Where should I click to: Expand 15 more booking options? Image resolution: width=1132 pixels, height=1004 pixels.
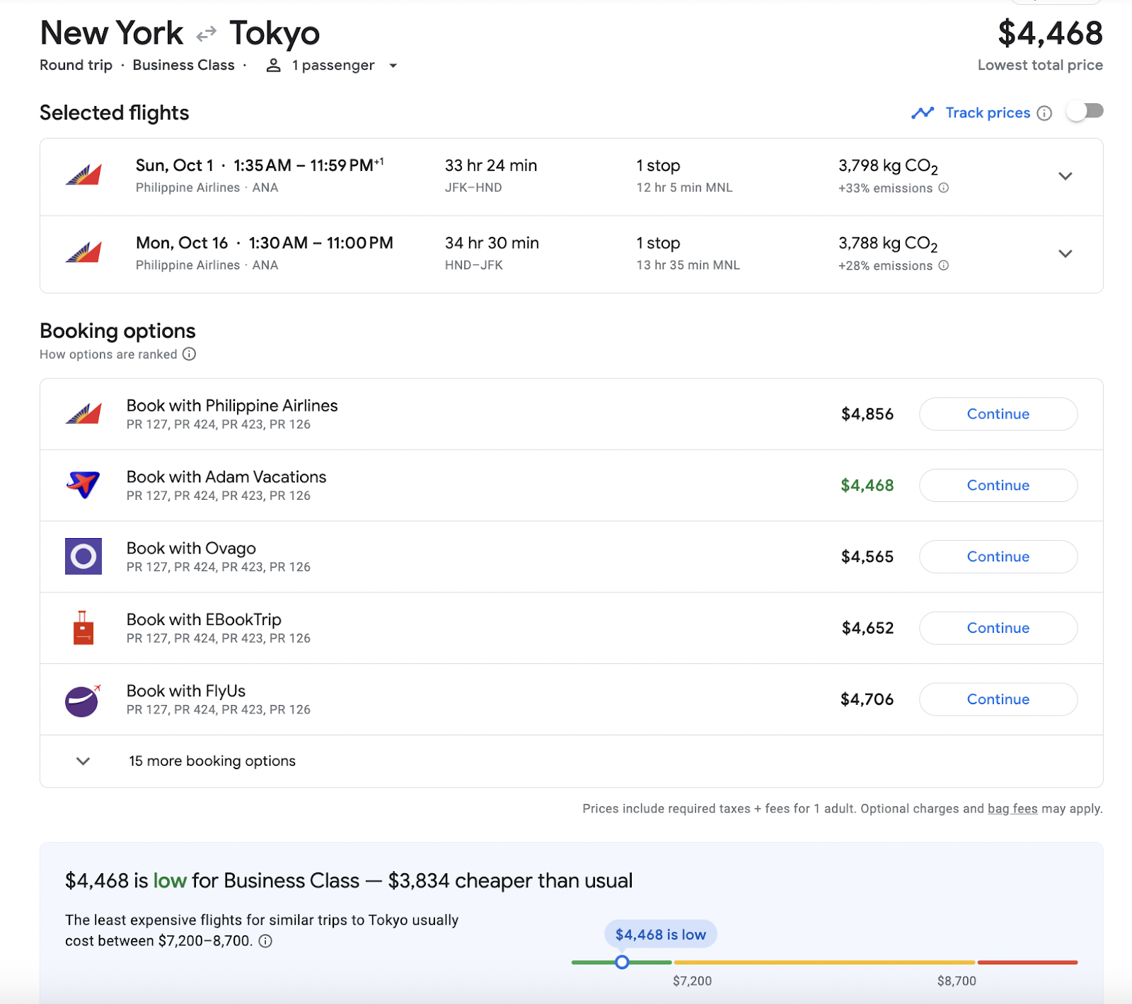point(572,761)
